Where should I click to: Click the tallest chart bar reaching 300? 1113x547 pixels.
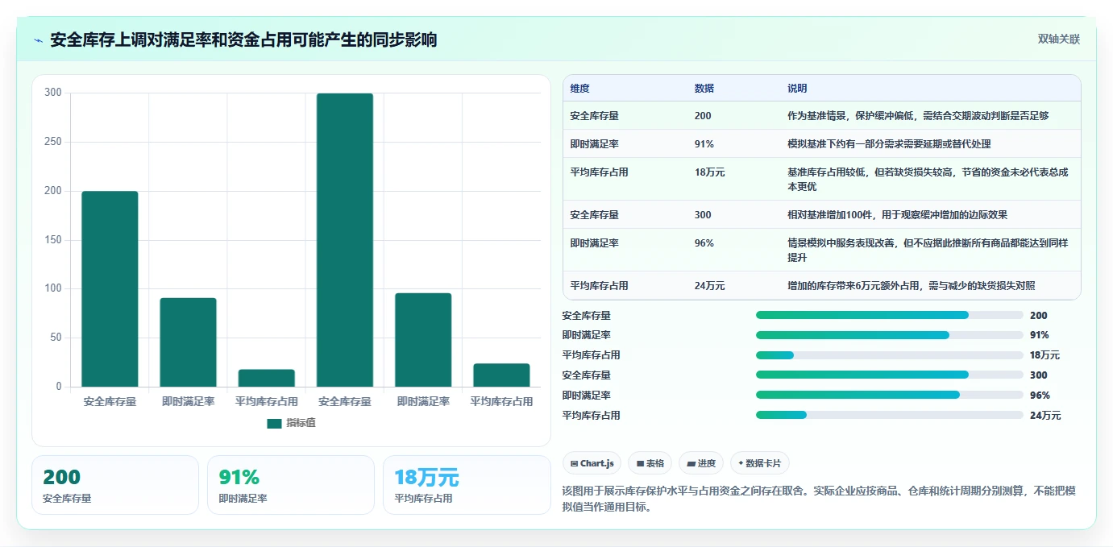(x=345, y=240)
